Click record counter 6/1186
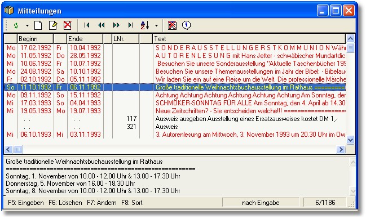This screenshot has height=219, width=366. (x=325, y=203)
